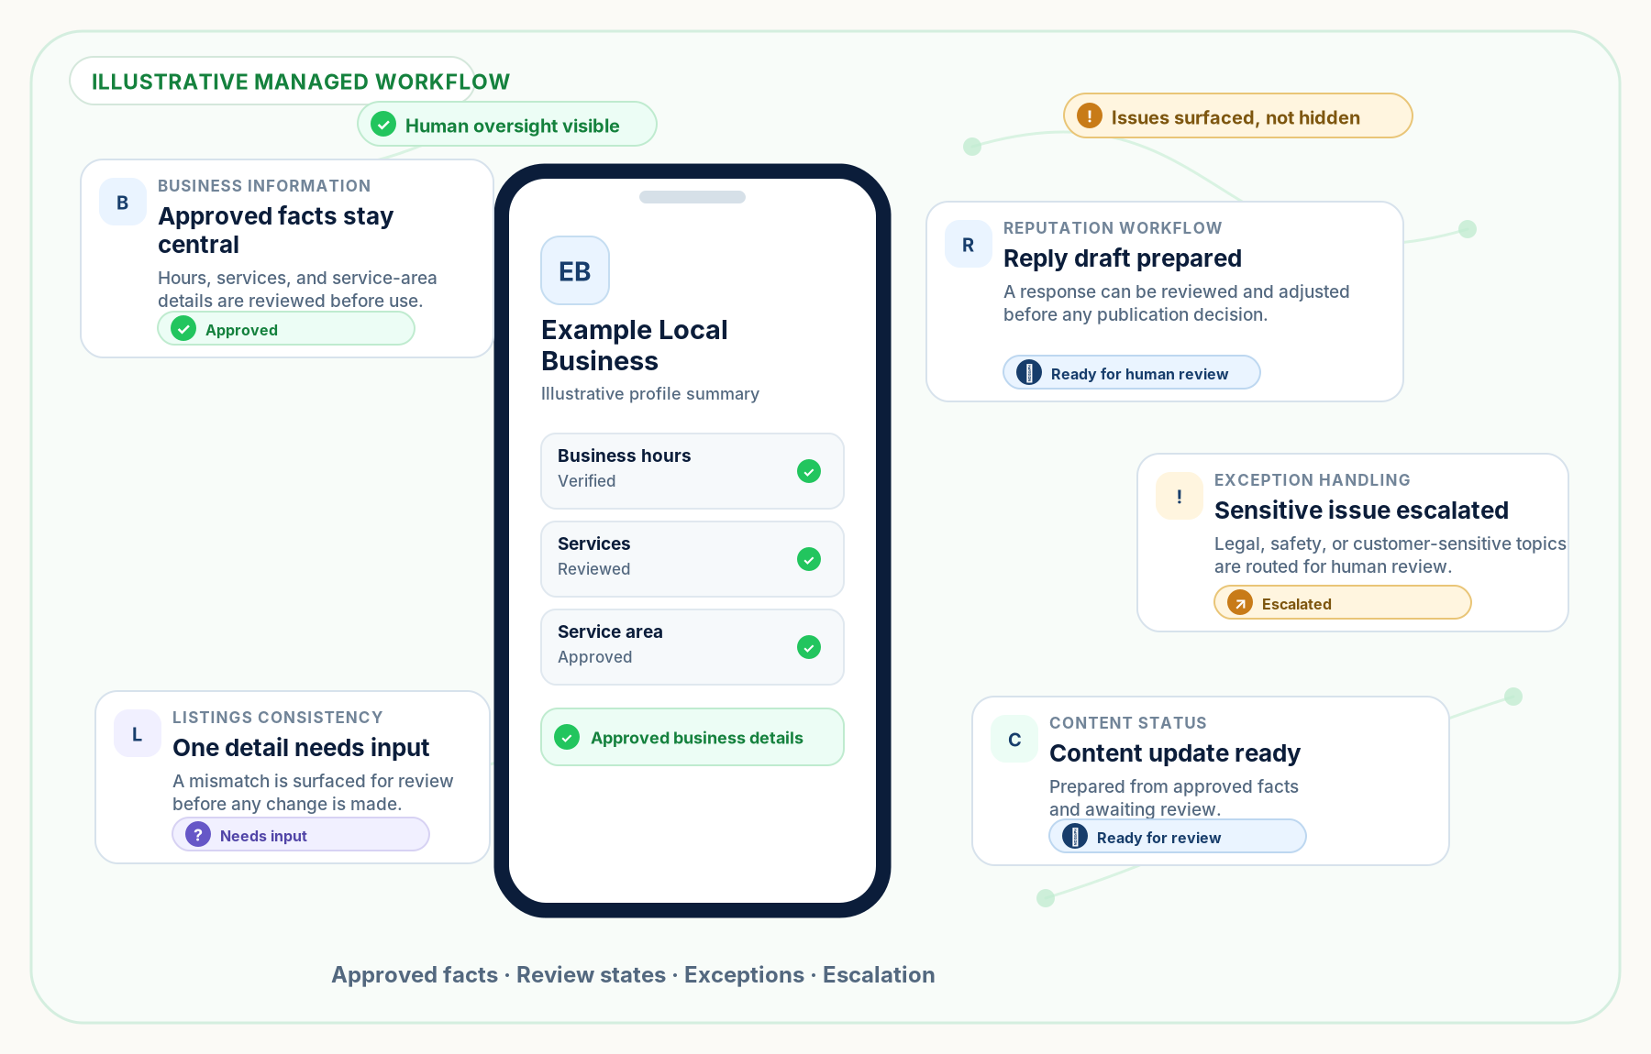1651x1054 pixels.
Task: Click the Escalated status pill
Action: click(1343, 603)
